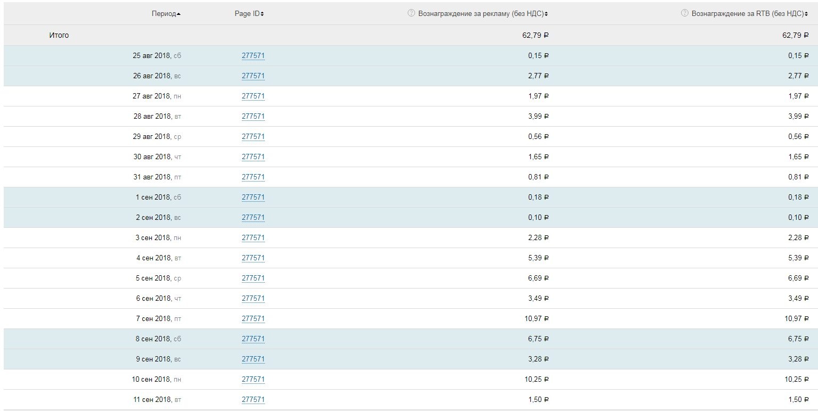Open Page ID link for 2 сен 2018
This screenshot has width=818, height=411.
253,218
